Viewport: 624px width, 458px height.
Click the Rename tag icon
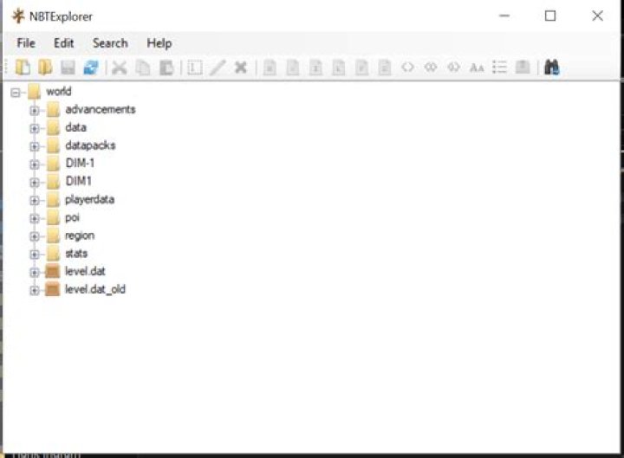click(195, 68)
